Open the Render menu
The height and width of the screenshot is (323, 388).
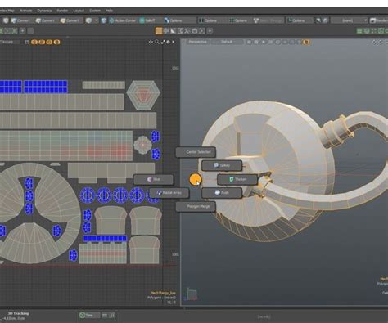pyautogui.click(x=62, y=11)
